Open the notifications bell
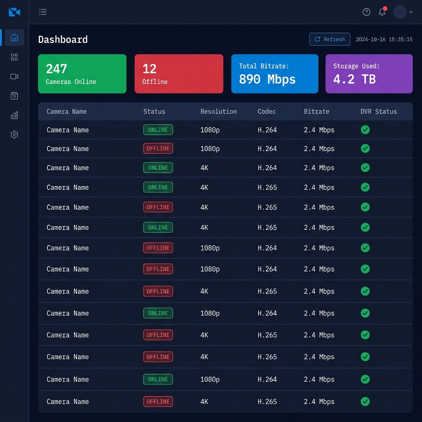 (382, 12)
